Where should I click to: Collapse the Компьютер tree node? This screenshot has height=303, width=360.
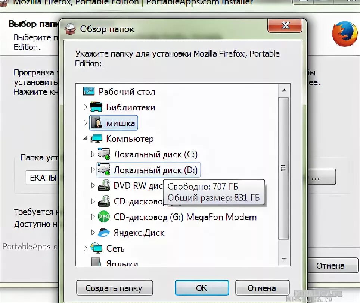pos(86,138)
